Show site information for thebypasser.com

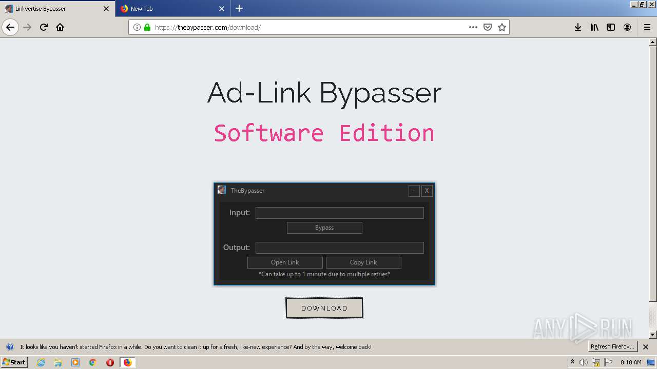(137, 27)
